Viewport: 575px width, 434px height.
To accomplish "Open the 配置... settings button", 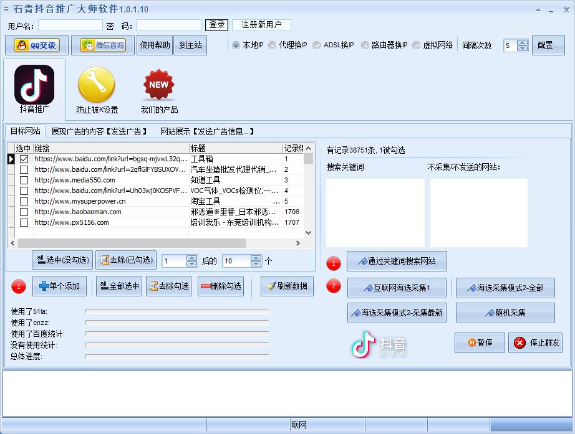I will (x=548, y=45).
